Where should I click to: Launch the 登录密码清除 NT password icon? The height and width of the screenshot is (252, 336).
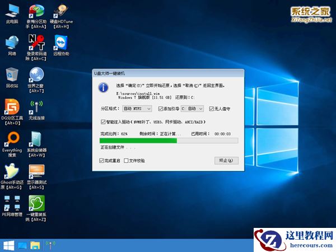(36, 48)
